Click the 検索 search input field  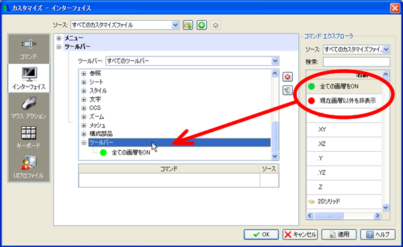coord(356,62)
